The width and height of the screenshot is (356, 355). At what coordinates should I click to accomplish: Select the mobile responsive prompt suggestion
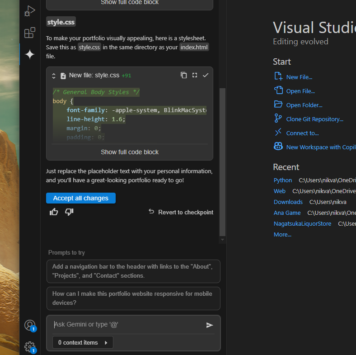click(x=133, y=298)
